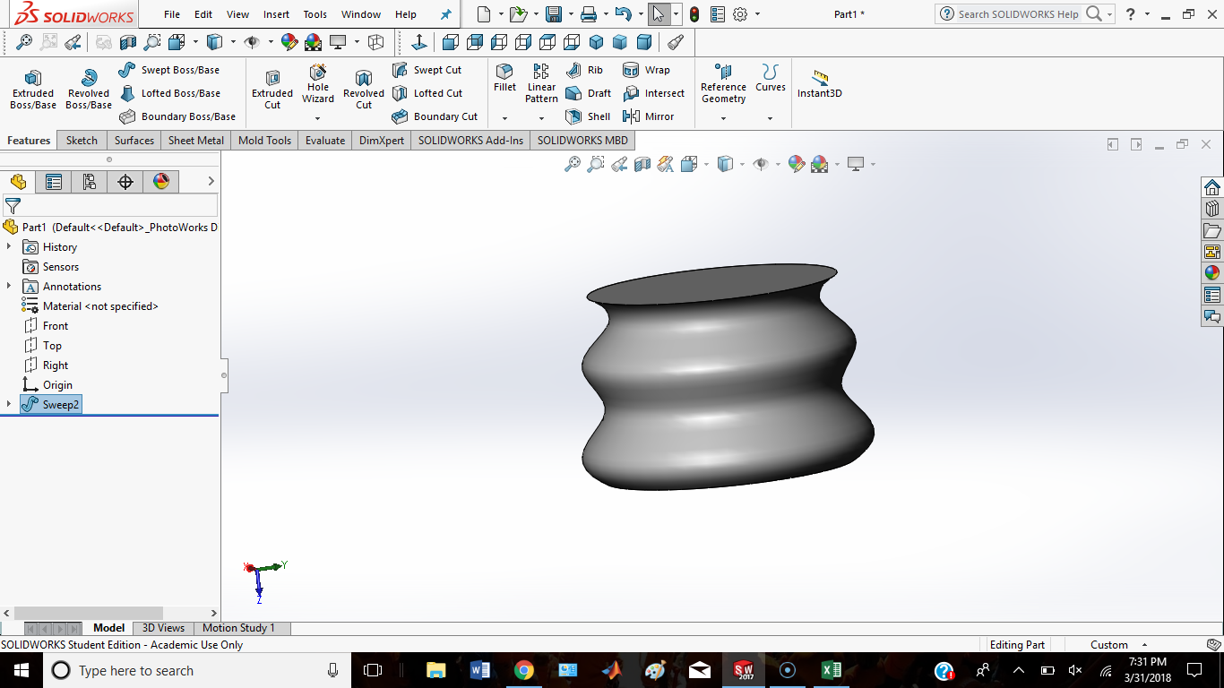Choose the Swept Boss/Base feature
Screen dimensions: 1224x688
169,70
